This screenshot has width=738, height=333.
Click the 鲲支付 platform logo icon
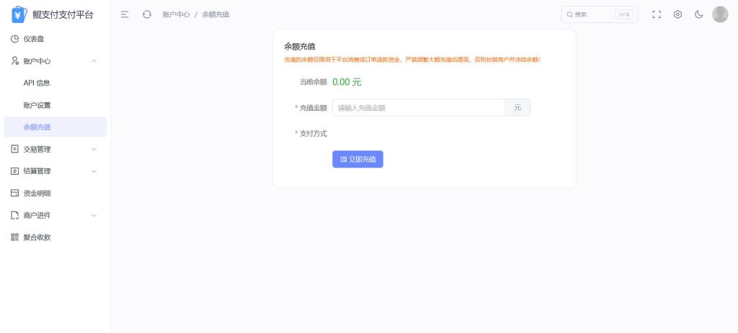coord(19,14)
